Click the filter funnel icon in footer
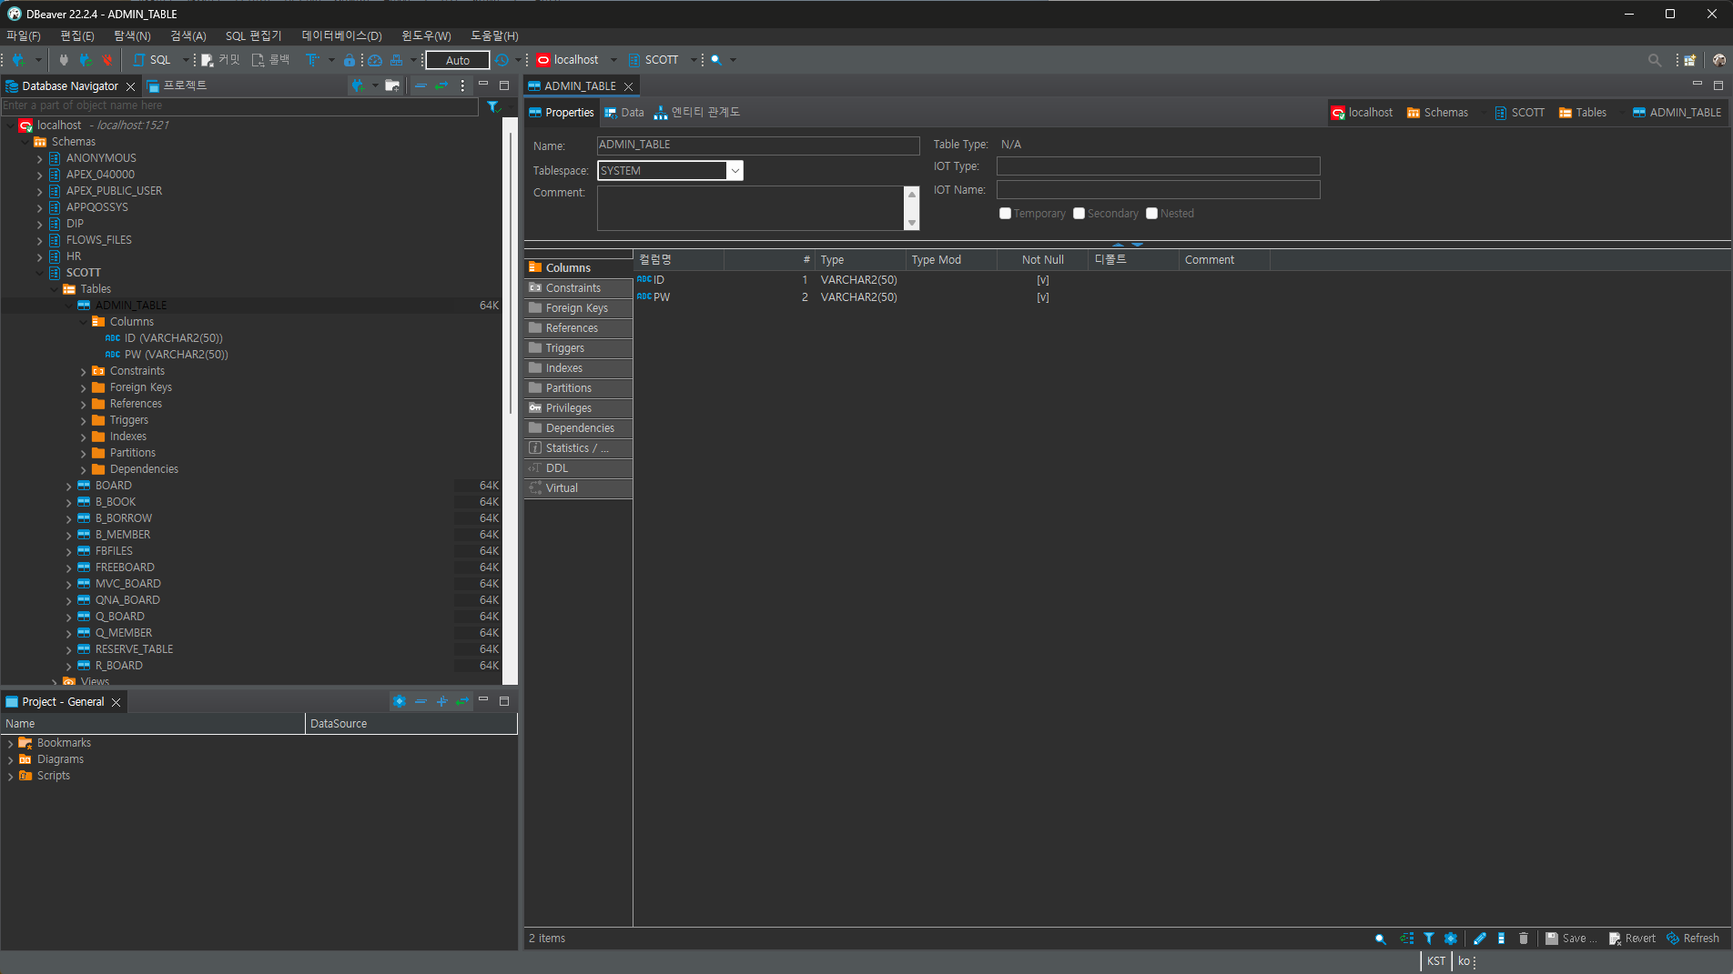Viewport: 1733px width, 974px height. [x=1429, y=939]
